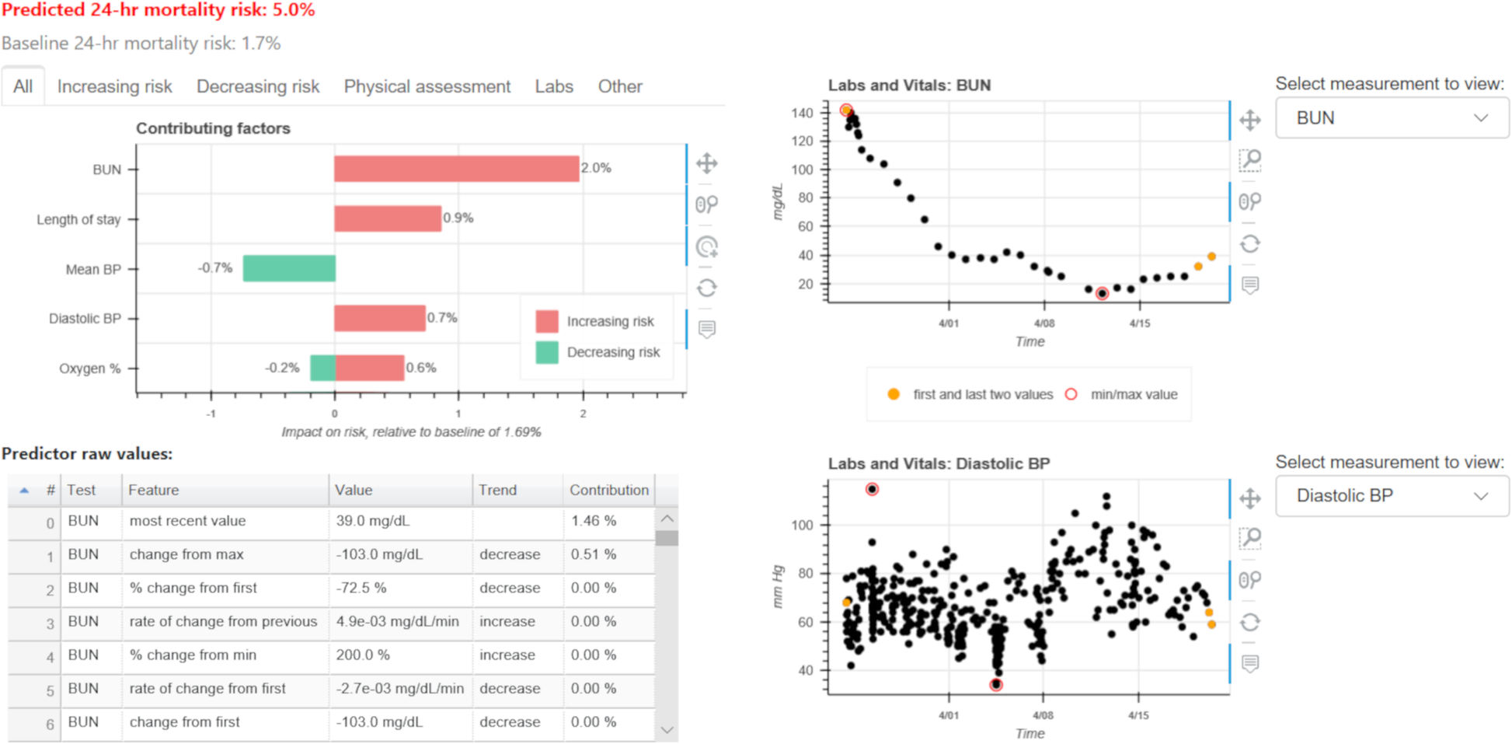Image resolution: width=1512 pixels, height=744 pixels.
Task: Reset the Diastolic BP chart view
Action: [x=1249, y=622]
